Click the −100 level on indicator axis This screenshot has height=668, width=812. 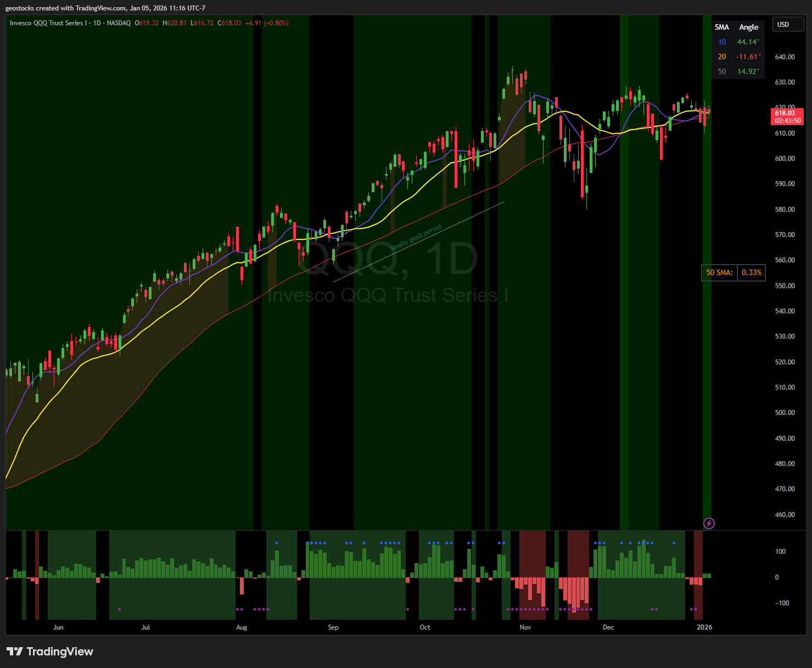[x=782, y=603]
